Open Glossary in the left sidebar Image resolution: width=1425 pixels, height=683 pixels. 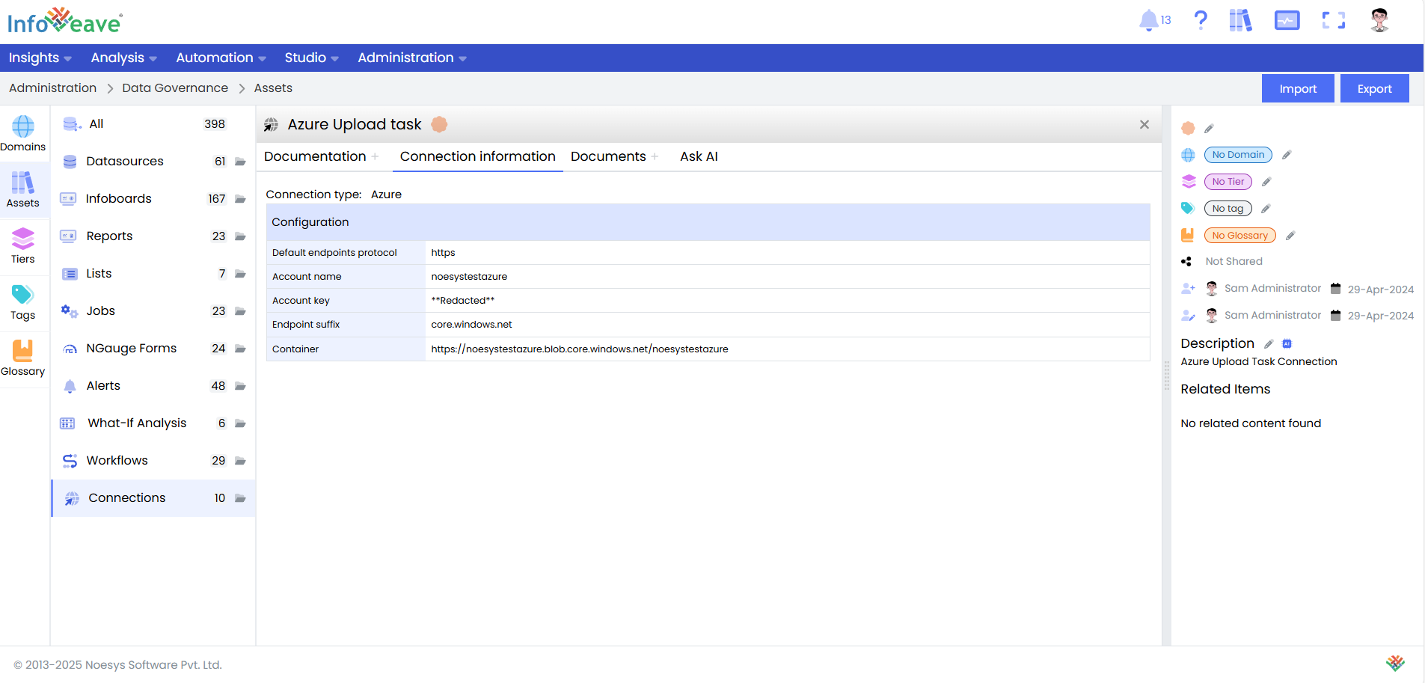pyautogui.click(x=23, y=358)
